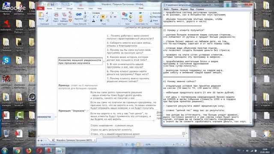Click the fit-map icon beside the zoom slider

coord(177,145)
